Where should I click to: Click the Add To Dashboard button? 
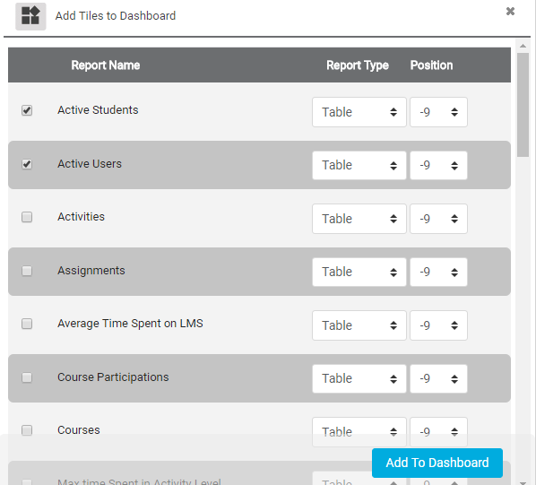tap(437, 463)
